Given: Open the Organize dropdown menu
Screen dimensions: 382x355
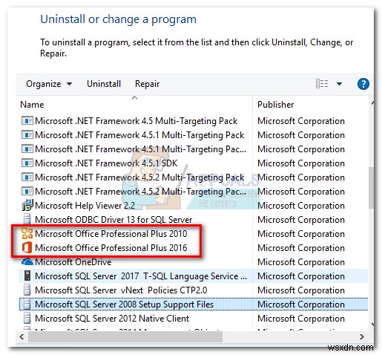Looking at the screenshot, I should (49, 84).
